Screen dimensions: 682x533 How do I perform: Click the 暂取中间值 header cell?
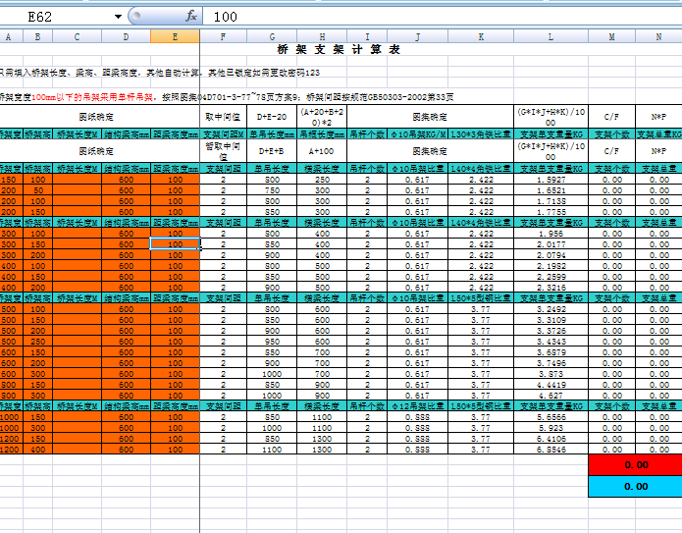point(223,151)
